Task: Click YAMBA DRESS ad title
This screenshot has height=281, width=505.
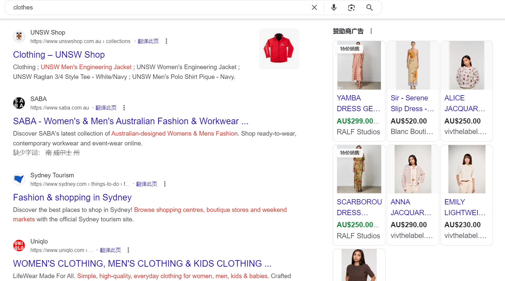Action: [358, 103]
